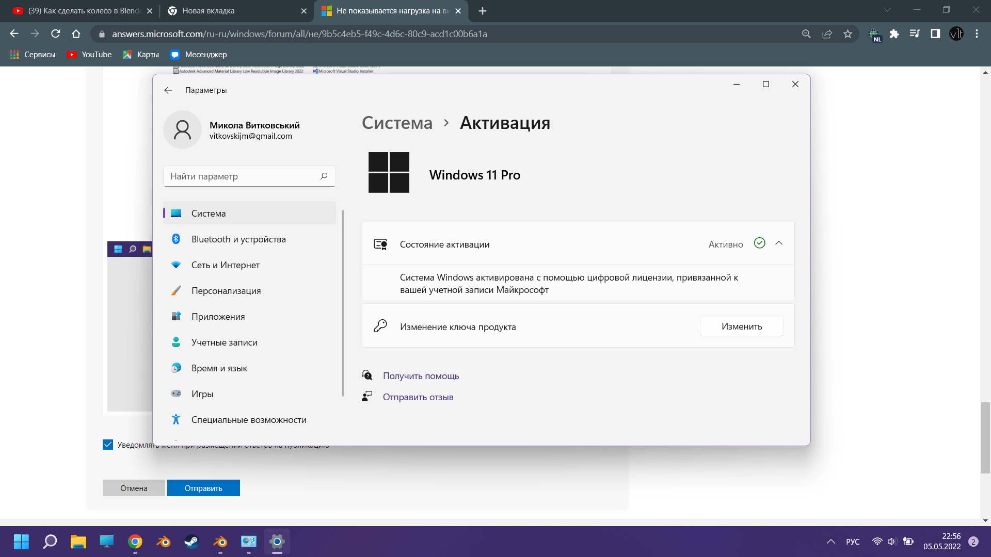
Task: Show hidden tray icons chevron
Action: pos(830,542)
